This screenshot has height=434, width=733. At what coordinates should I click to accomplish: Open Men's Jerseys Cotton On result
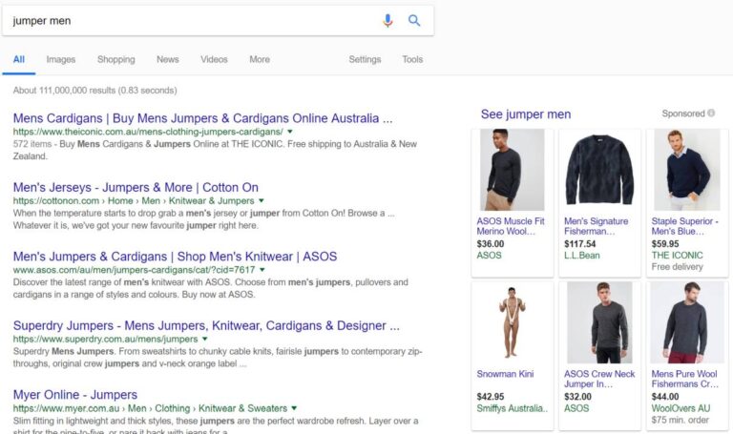[x=136, y=187]
